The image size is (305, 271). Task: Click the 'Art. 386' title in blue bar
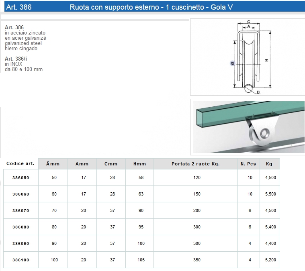coord(19,7)
